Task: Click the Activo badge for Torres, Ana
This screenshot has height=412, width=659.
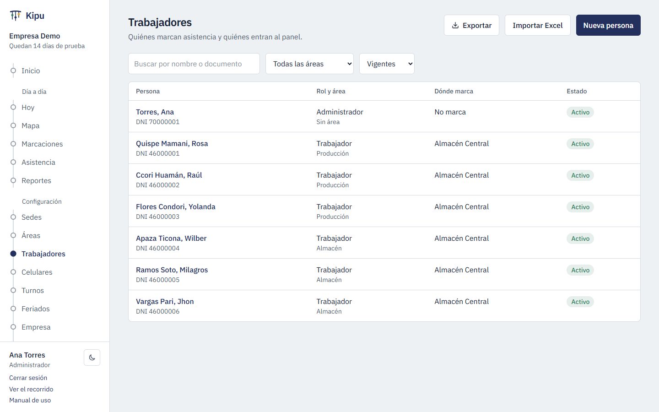Action: [580, 112]
